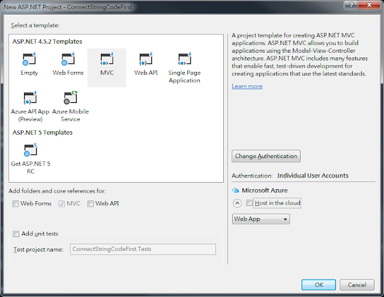The height and width of the screenshot is (297, 384).
Task: Click the Change Authentication button
Action: [x=266, y=156]
